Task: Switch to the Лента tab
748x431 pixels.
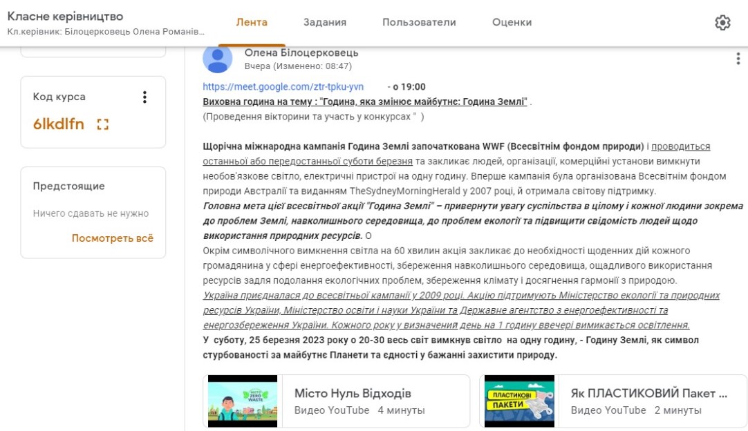Action: (x=252, y=22)
